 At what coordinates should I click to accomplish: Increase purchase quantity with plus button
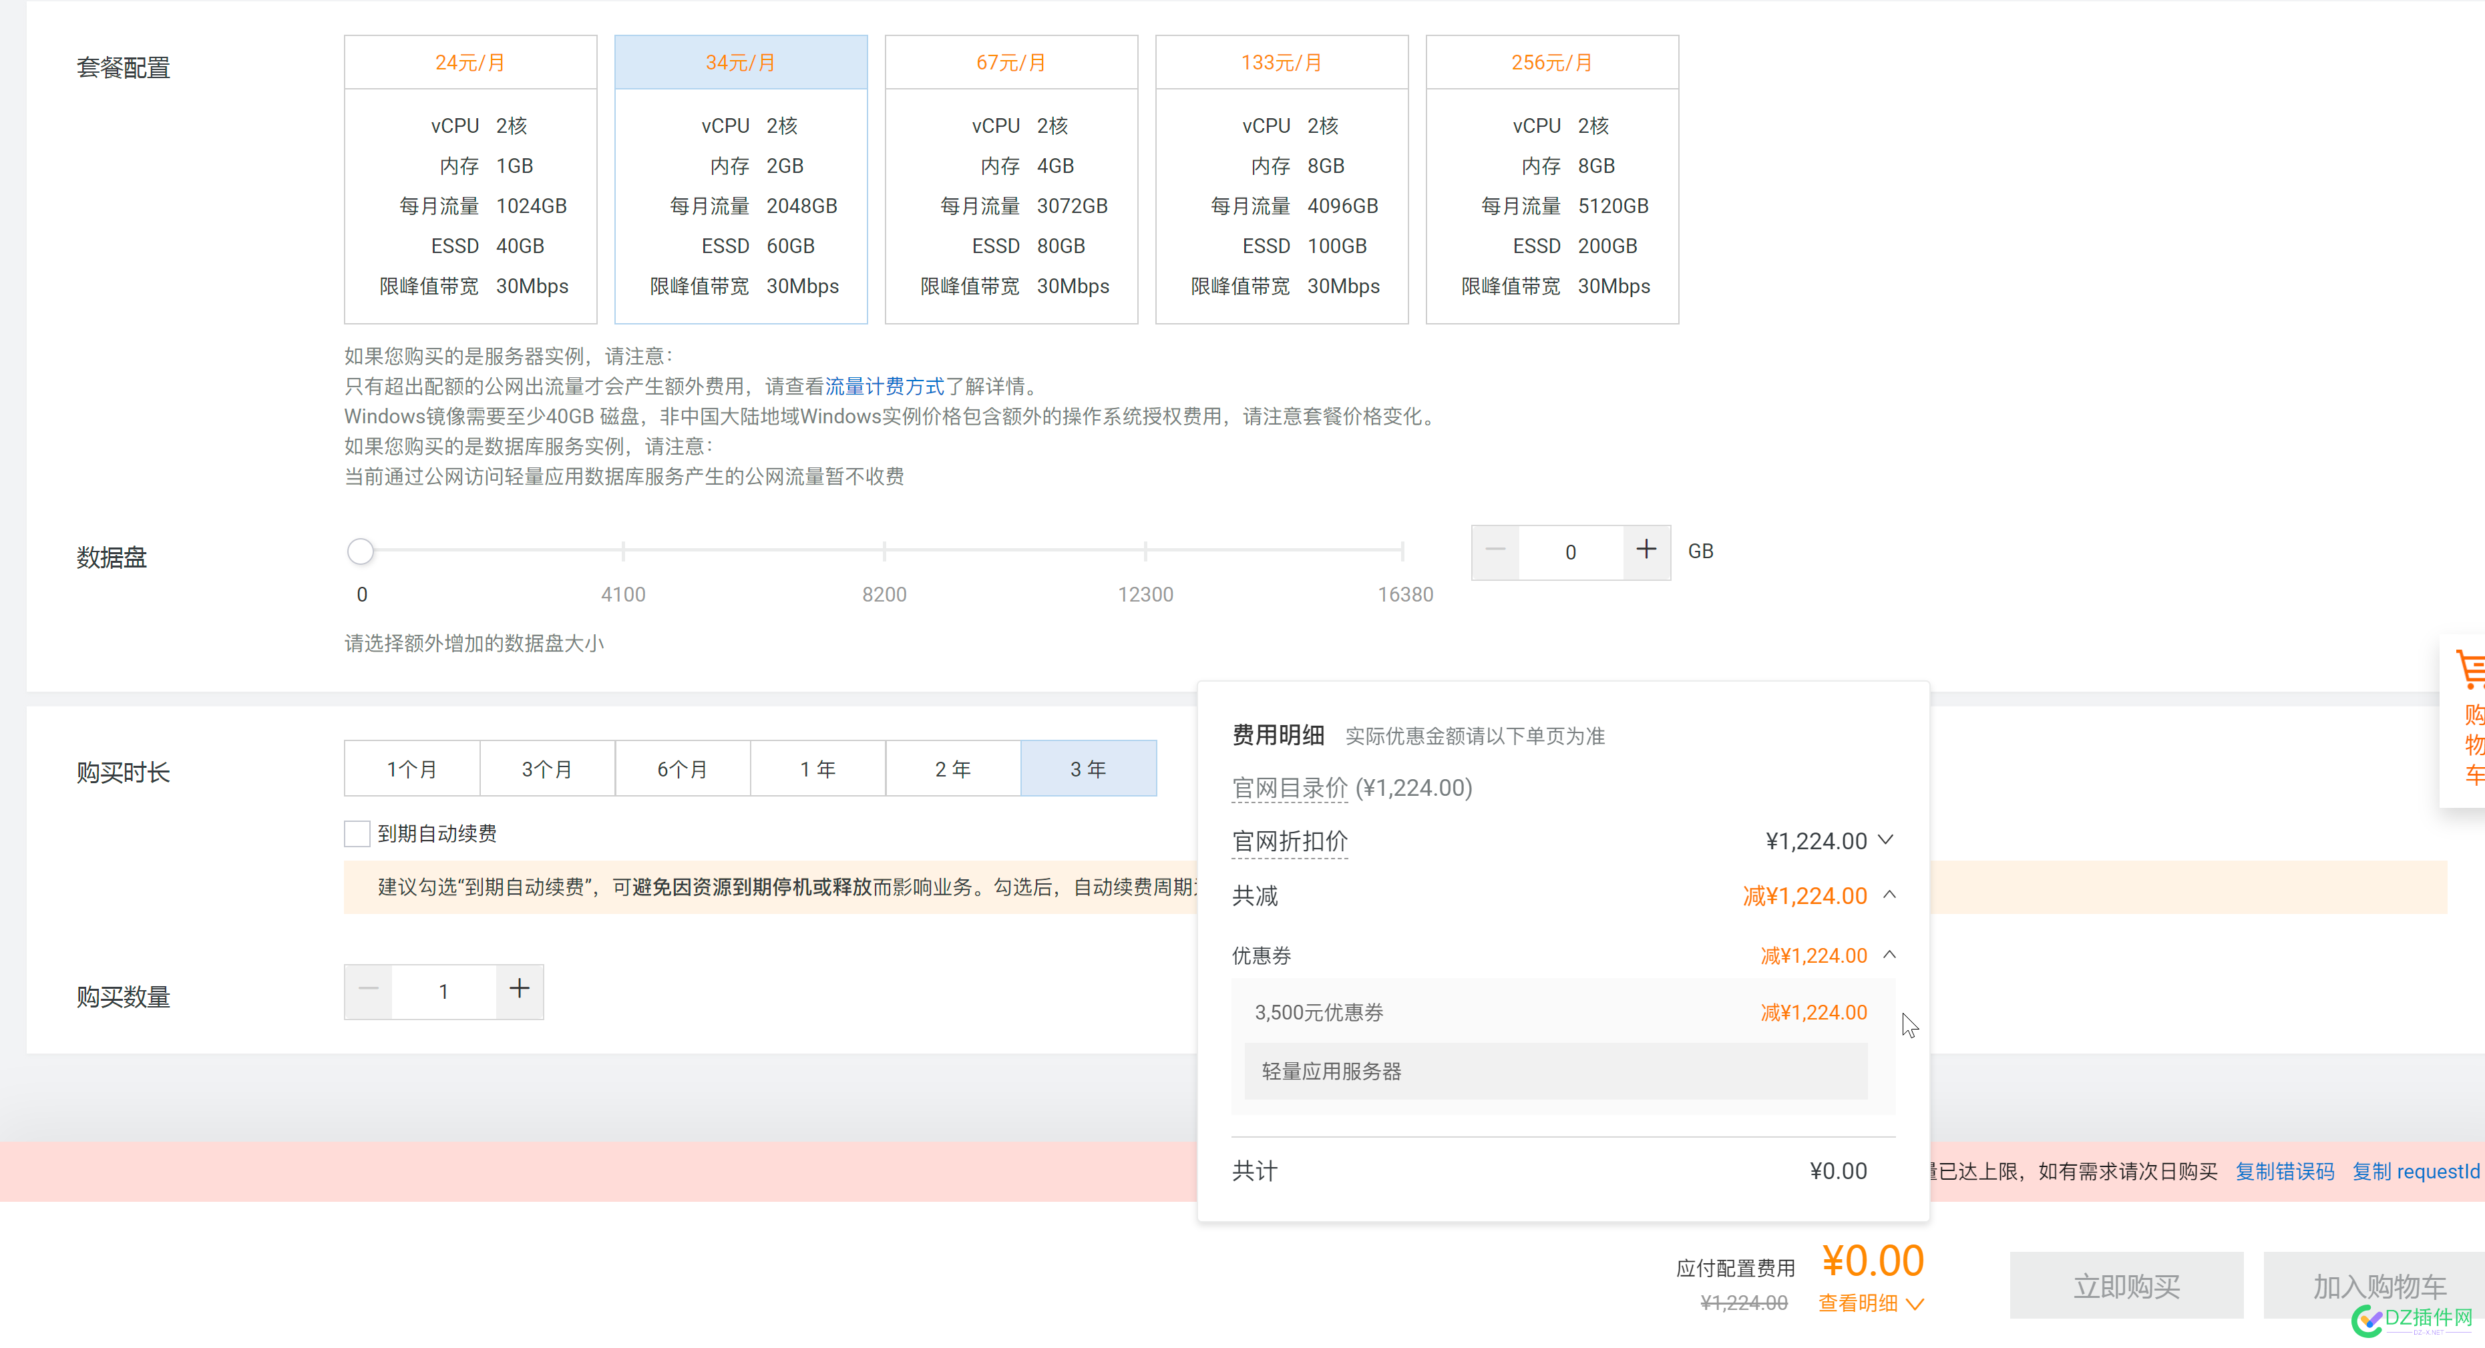coord(519,991)
